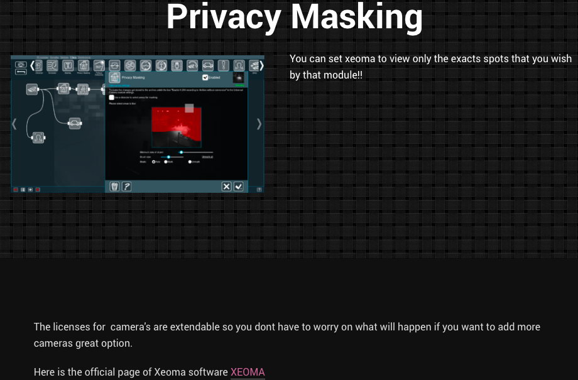578x380 pixels.
Task: Switch to the Devices module tab
Action: [64, 58]
